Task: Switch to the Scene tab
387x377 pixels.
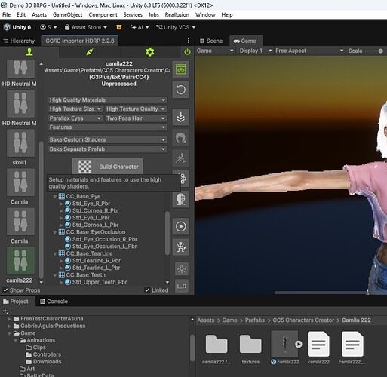Action: pos(211,41)
